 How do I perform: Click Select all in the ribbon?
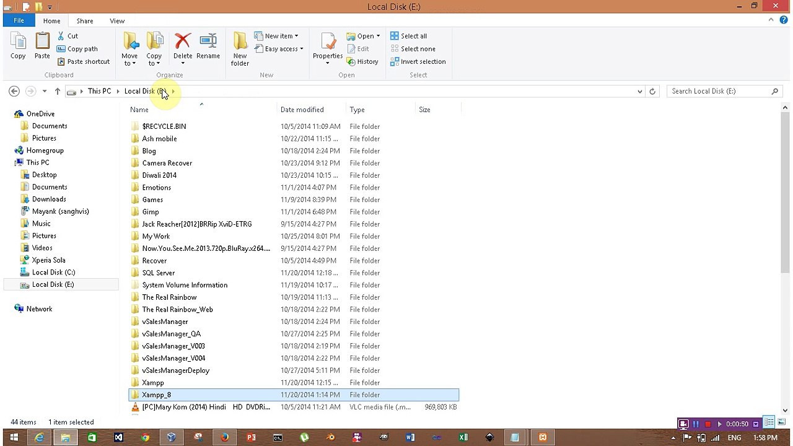click(x=409, y=36)
